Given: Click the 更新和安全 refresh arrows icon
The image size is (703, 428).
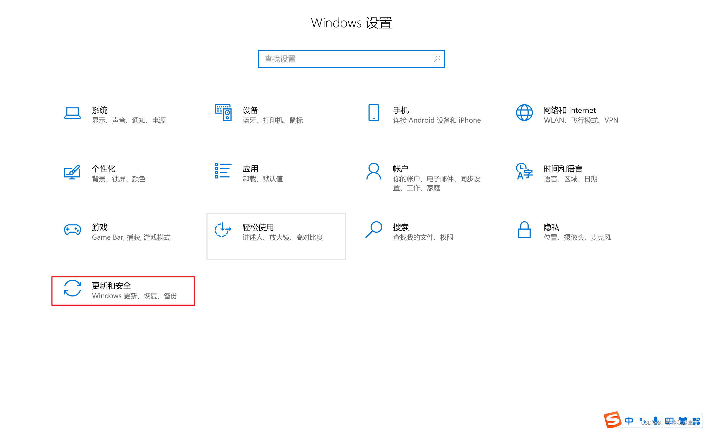Looking at the screenshot, I should point(72,288).
